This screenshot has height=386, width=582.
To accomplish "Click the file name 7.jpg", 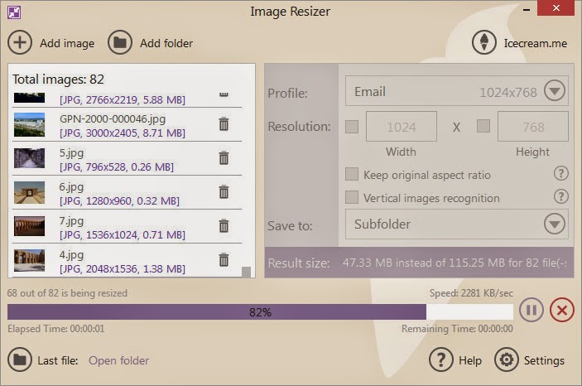I will (71, 221).
